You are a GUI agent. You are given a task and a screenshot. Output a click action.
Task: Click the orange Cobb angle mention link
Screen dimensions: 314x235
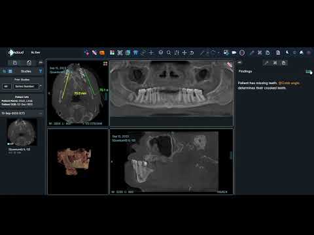pyautogui.click(x=289, y=83)
